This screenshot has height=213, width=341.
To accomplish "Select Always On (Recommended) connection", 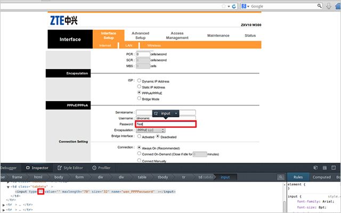I will [x=139, y=148].
